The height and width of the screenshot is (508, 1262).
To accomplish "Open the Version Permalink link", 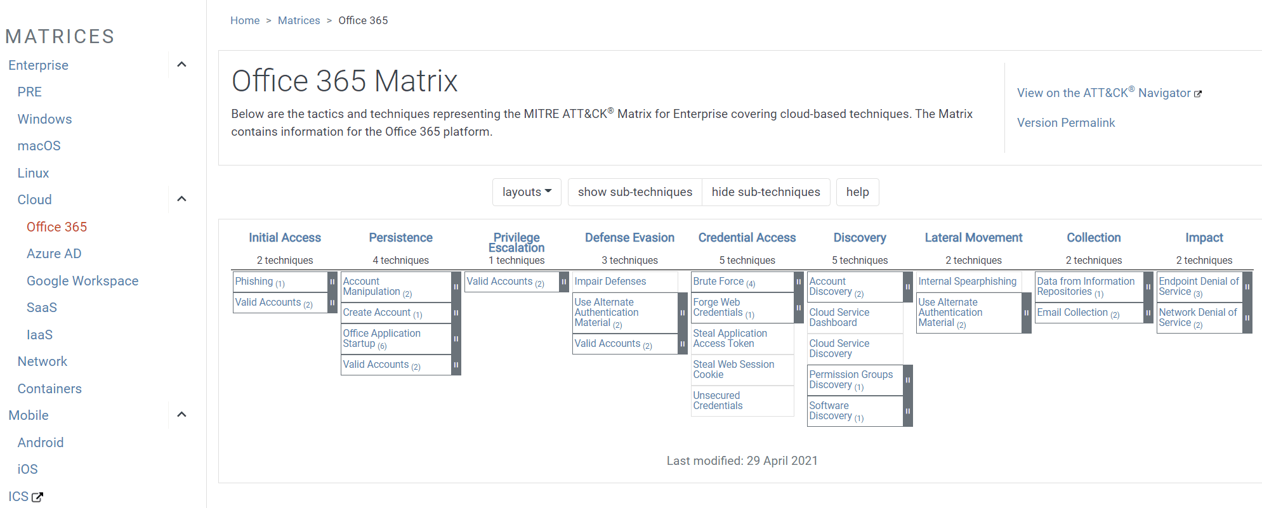I will pyautogui.click(x=1065, y=123).
